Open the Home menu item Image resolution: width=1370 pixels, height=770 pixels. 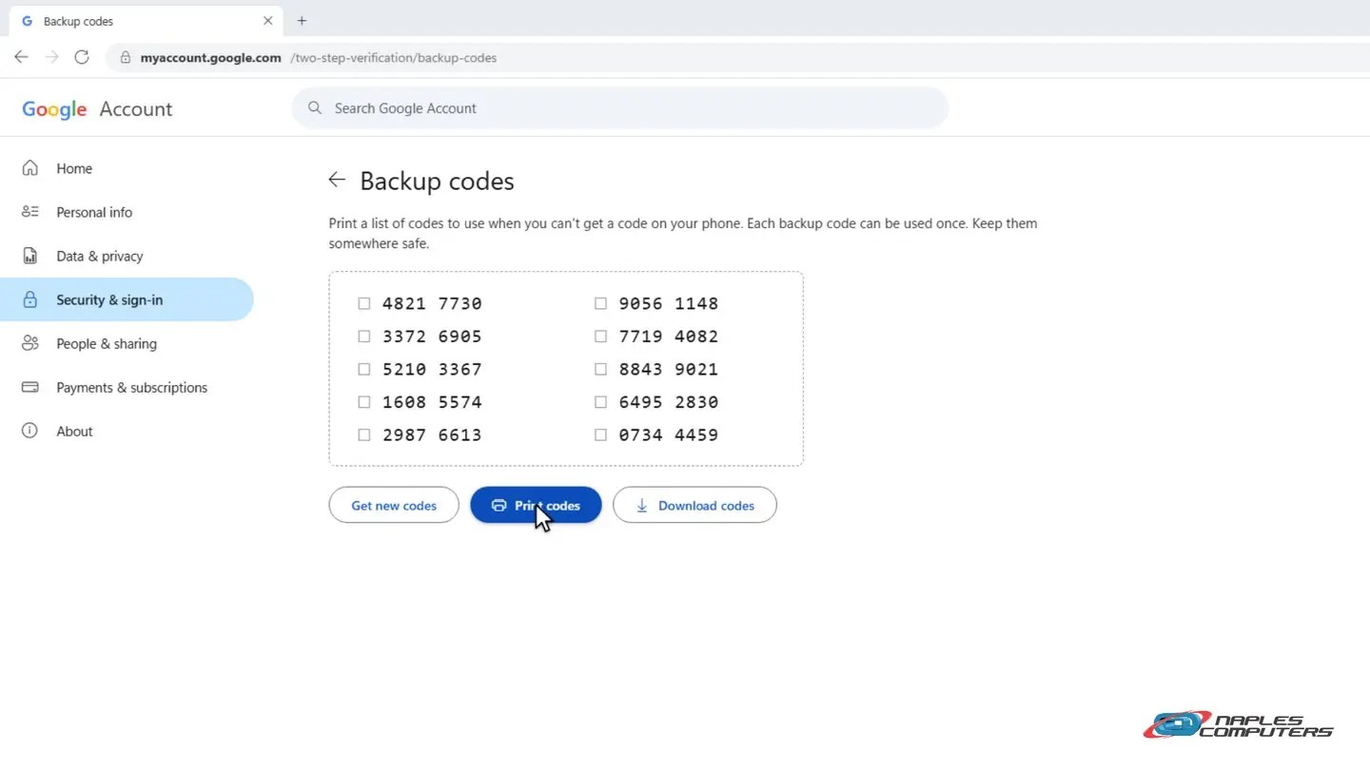tap(127, 168)
